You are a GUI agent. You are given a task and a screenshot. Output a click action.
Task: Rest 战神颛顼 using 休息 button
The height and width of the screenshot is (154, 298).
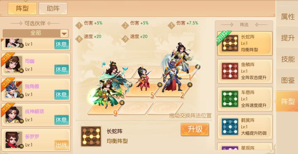(x=61, y=120)
